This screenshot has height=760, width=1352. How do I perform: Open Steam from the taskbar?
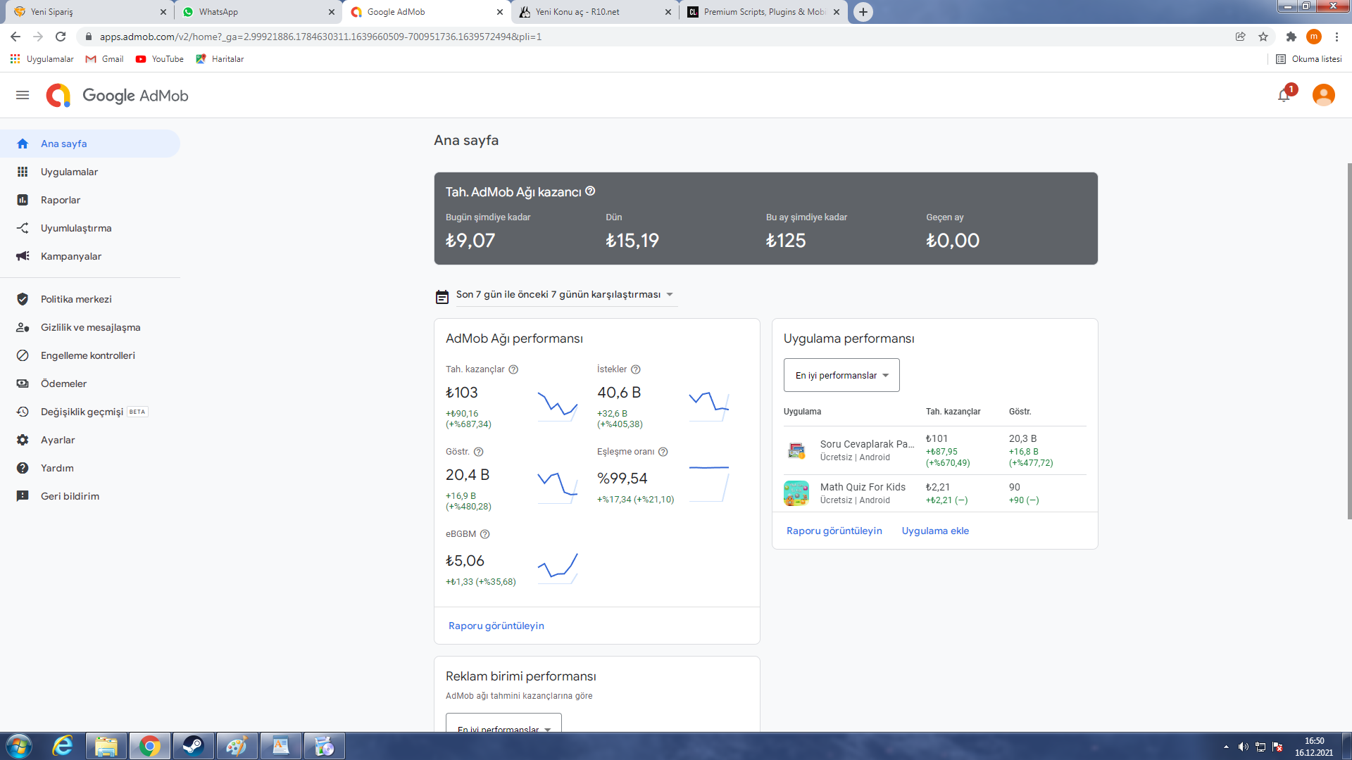point(193,746)
